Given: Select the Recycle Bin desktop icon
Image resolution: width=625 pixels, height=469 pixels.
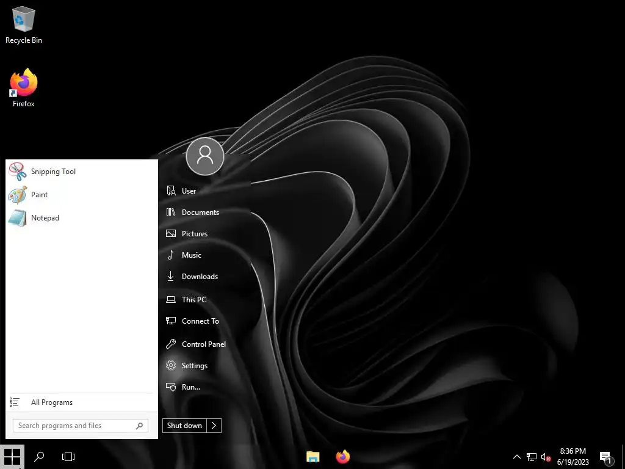Looking at the screenshot, I should 24,25.
